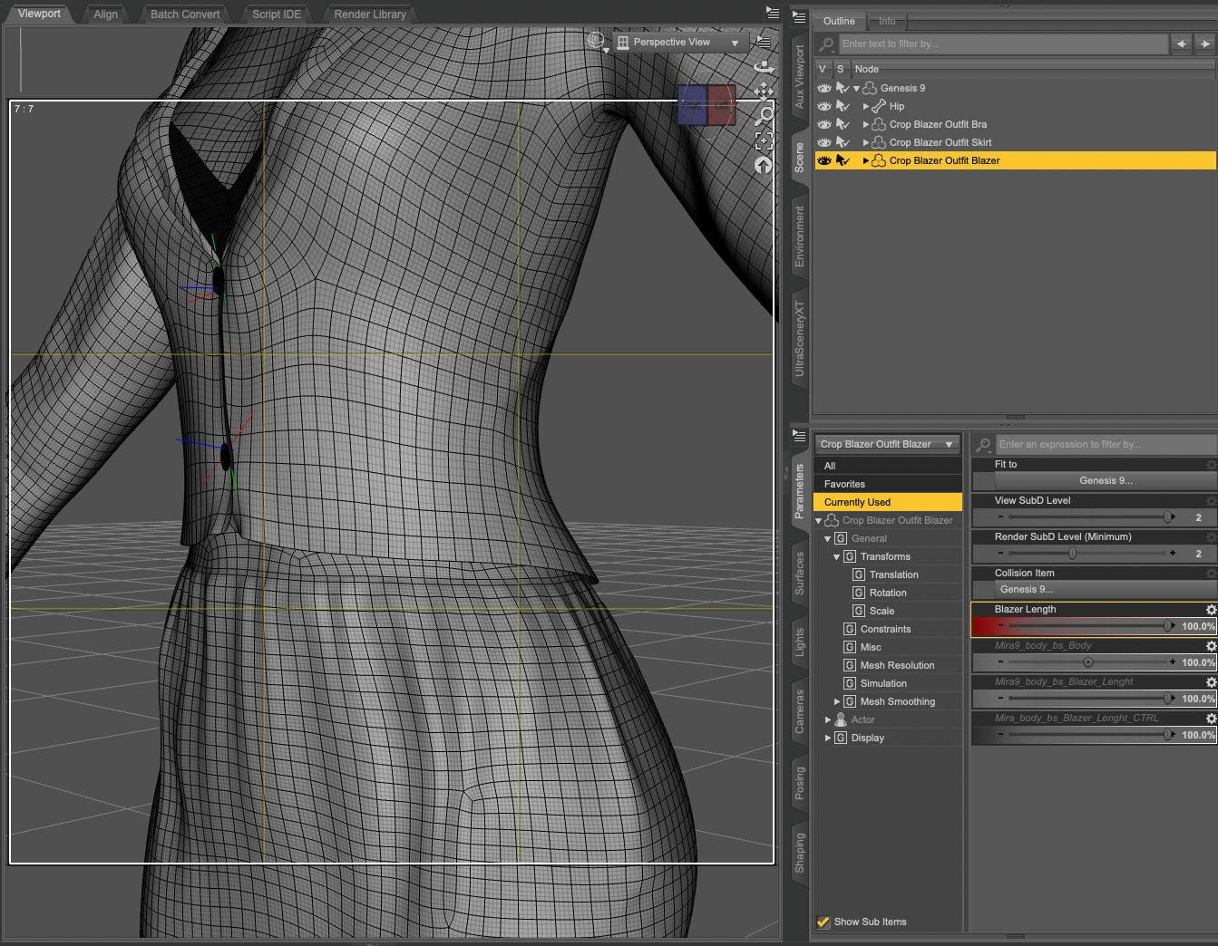The width and height of the screenshot is (1218, 946).
Task: Select the Currently Used parameters filter
Action: (887, 502)
